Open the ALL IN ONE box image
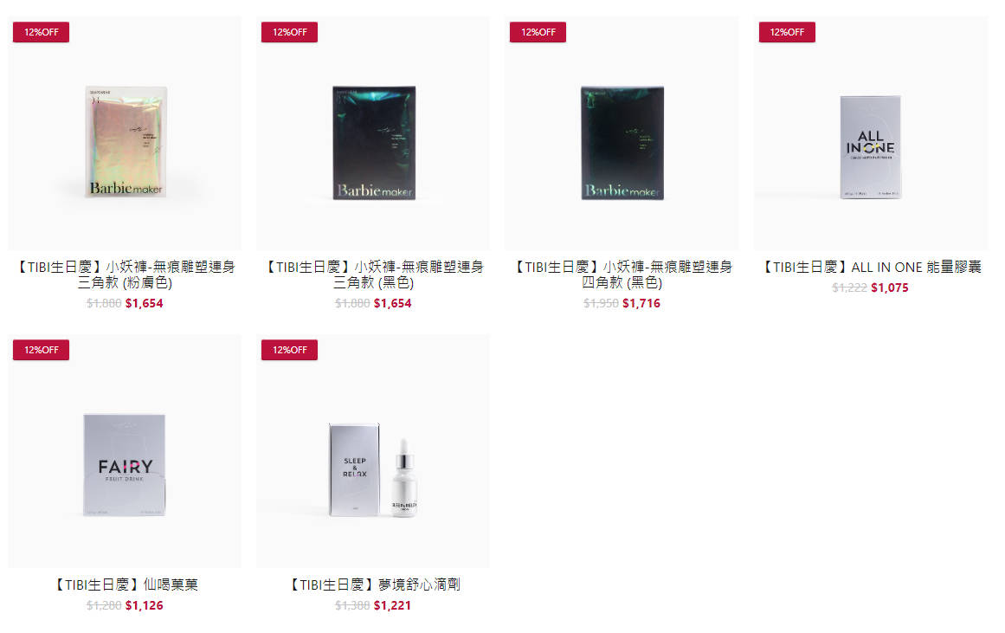Screen dimensions: 1005x633 point(871,133)
